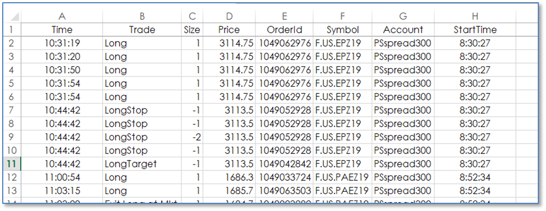Select row 11 header
This screenshot has height=211, width=546.
pos(12,164)
